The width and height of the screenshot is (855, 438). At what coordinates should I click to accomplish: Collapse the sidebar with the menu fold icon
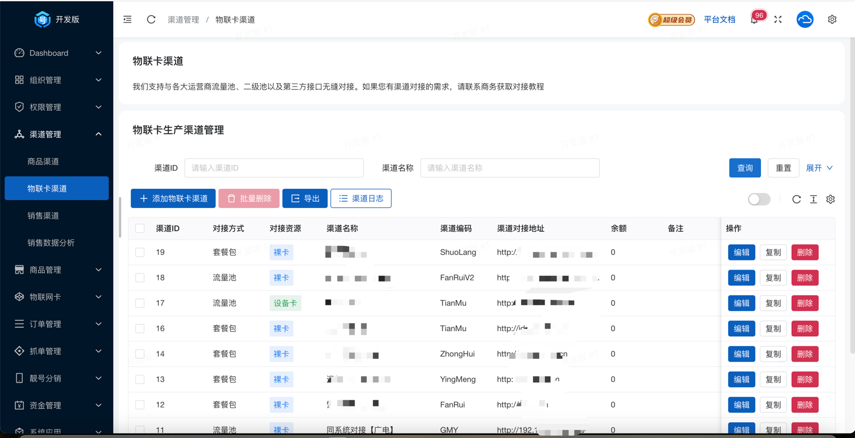(x=127, y=19)
